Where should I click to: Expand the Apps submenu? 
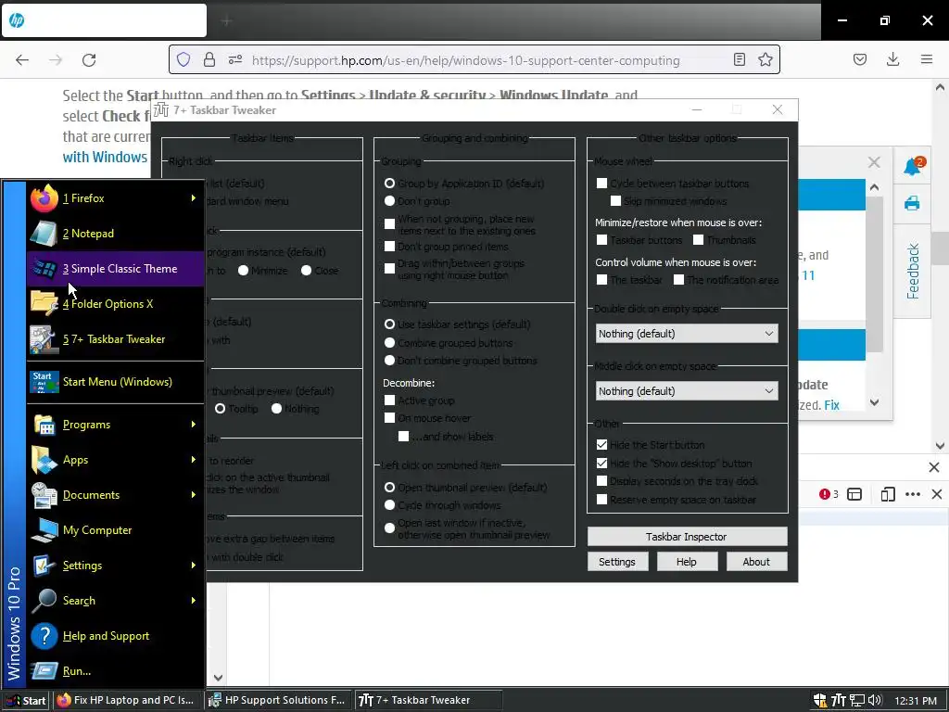115,460
